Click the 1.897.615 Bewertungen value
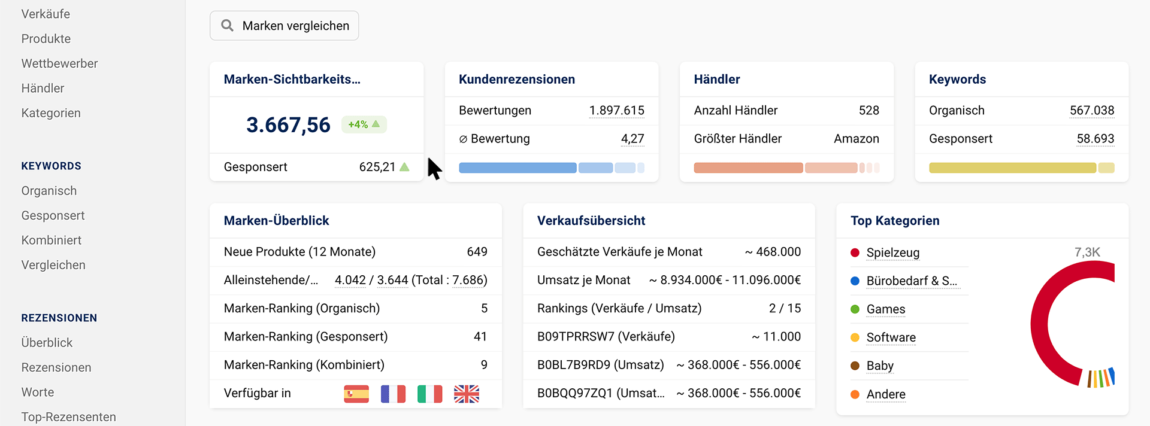This screenshot has width=1150, height=426. [616, 111]
